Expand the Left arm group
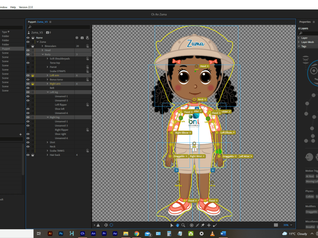 47,75
